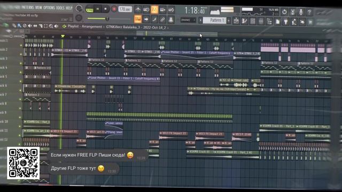Open the Browser view button
342x192 pixels.
[269, 21]
